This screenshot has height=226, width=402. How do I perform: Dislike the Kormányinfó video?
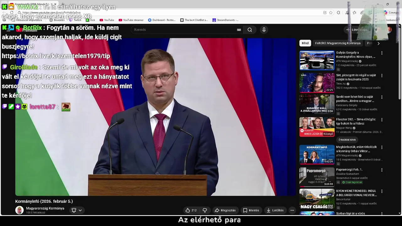tap(205, 210)
